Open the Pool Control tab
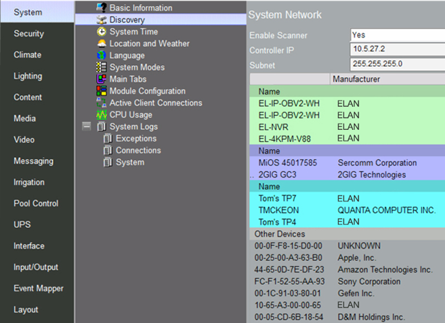The image size is (445, 323). [x=37, y=203]
